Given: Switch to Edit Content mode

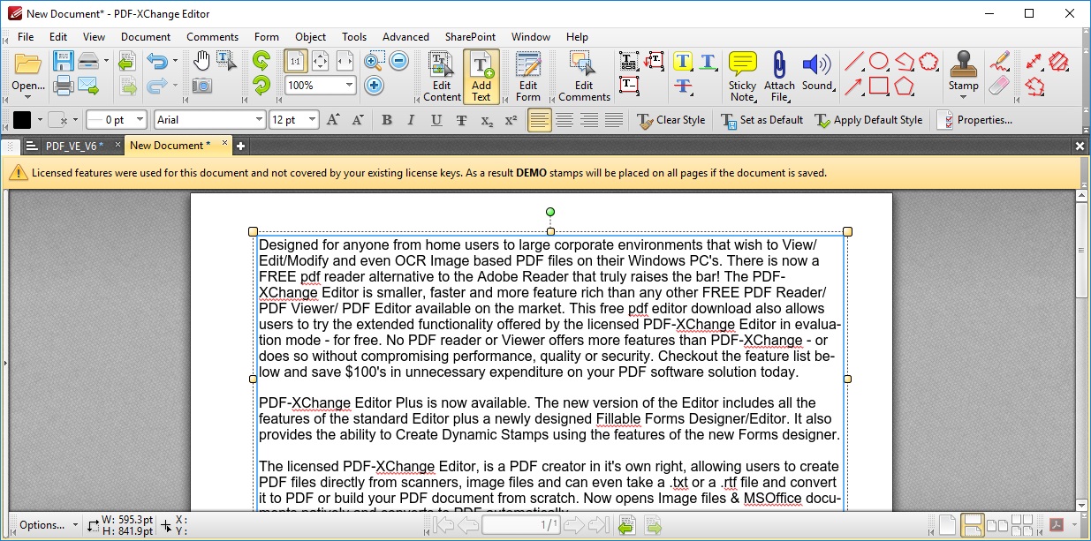Looking at the screenshot, I should tap(440, 75).
